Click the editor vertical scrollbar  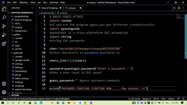click(x=186, y=37)
